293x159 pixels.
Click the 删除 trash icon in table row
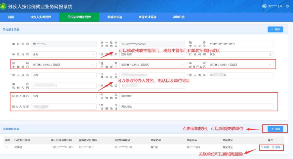273,147
